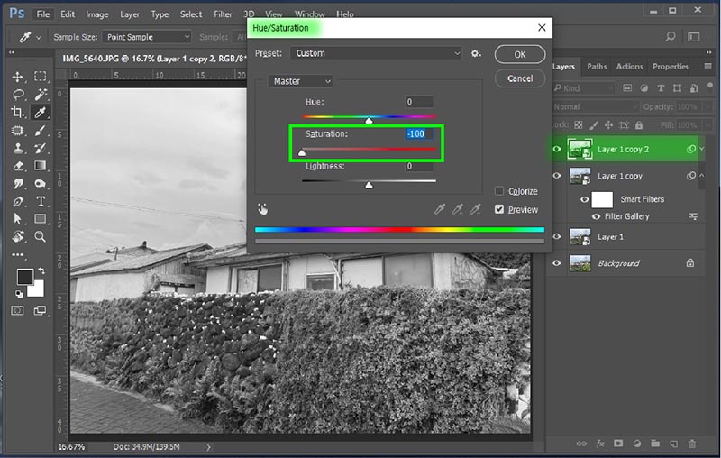721x458 pixels.
Task: Click Cancel in Hue/Saturation dialog
Action: point(520,78)
